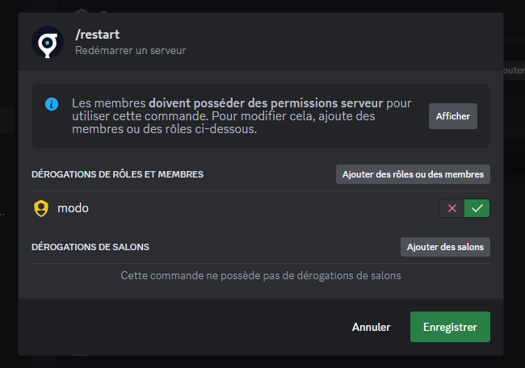Open Ajouter des rôles ou des membres
This screenshot has height=368, width=525.
coord(413,174)
